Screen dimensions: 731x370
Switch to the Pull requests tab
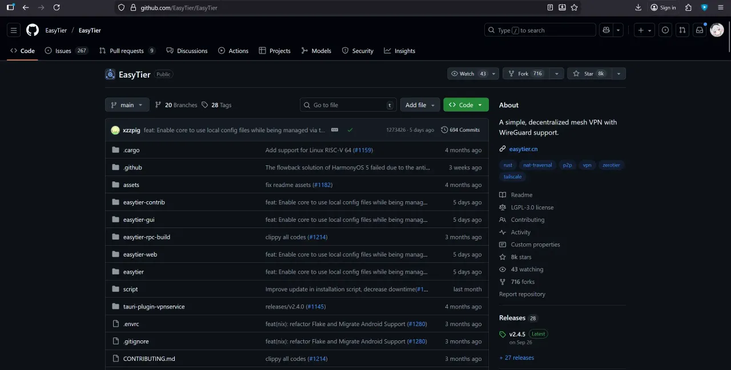pos(127,51)
